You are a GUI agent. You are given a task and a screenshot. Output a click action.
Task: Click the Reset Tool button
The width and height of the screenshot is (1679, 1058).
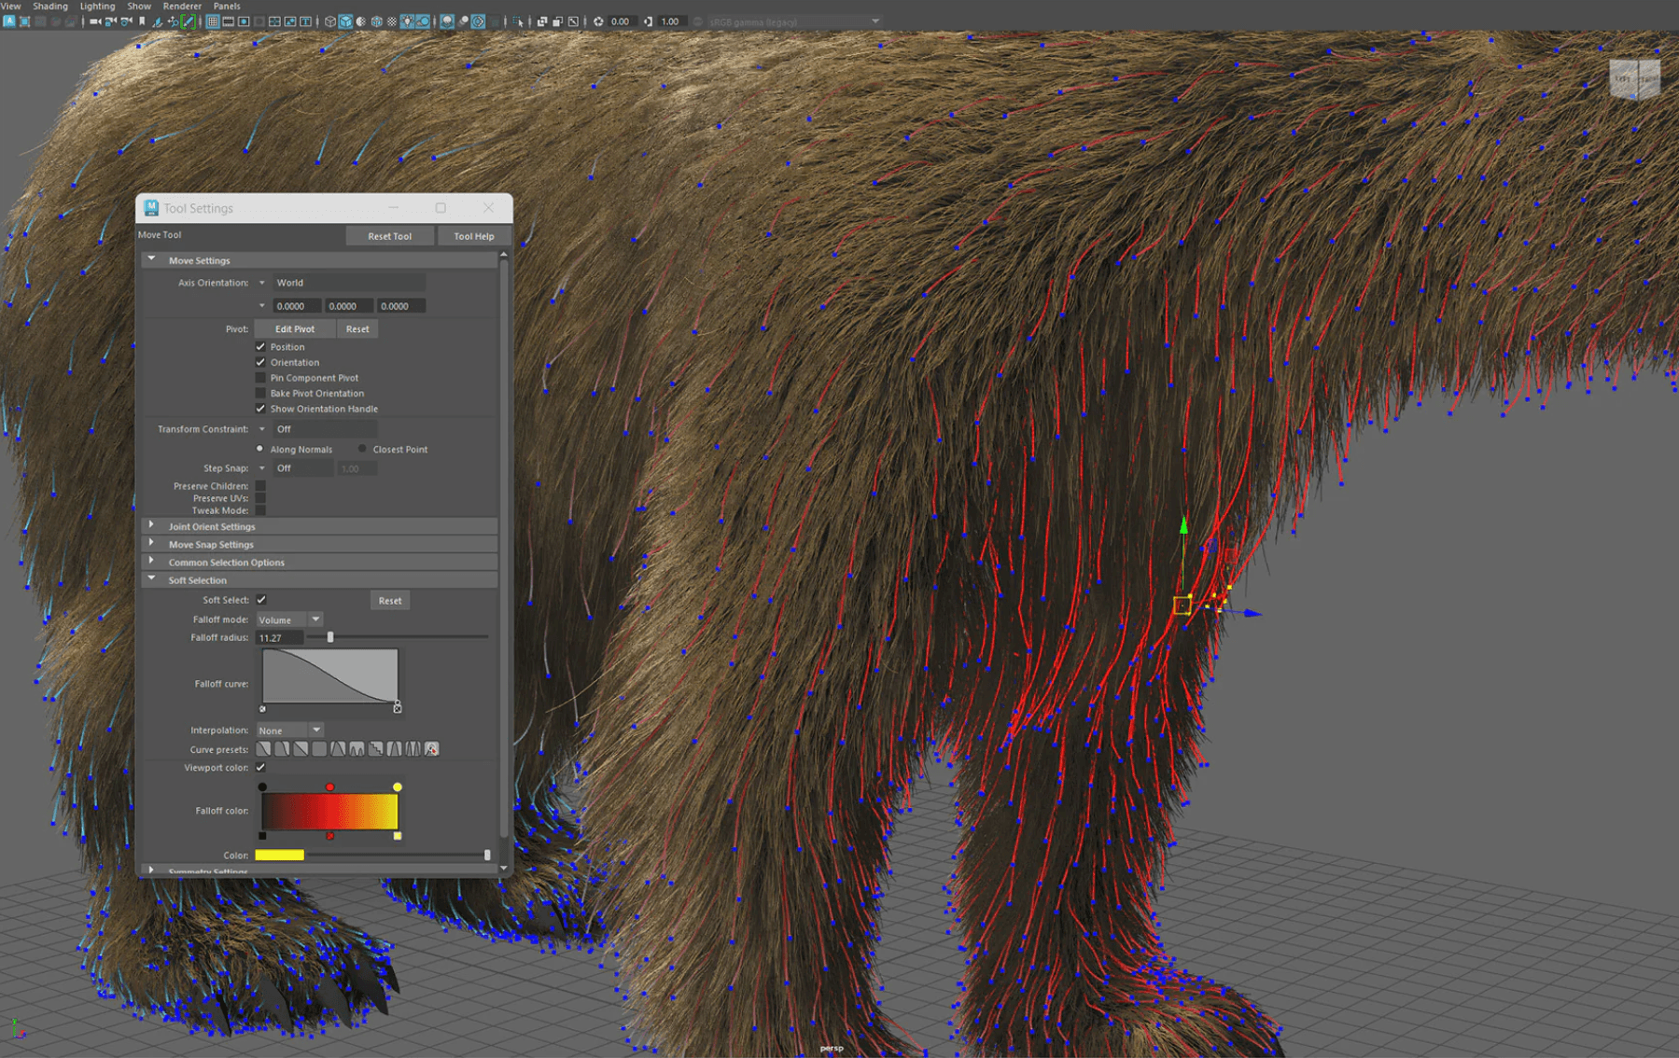tap(390, 236)
